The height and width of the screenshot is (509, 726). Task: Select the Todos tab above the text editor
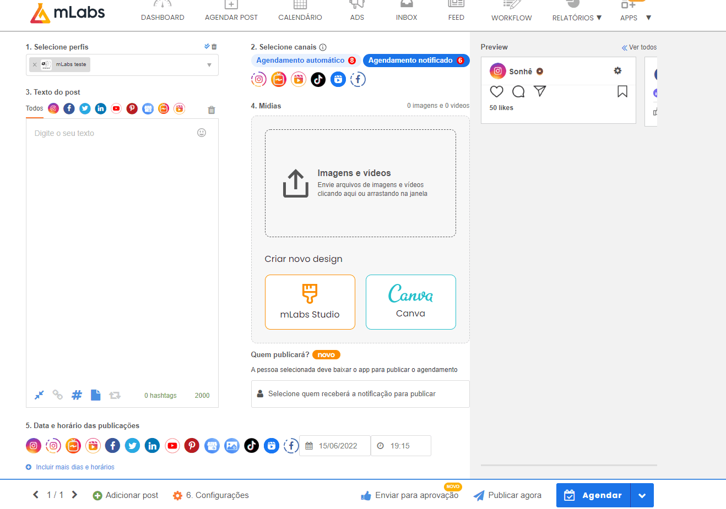[33, 108]
